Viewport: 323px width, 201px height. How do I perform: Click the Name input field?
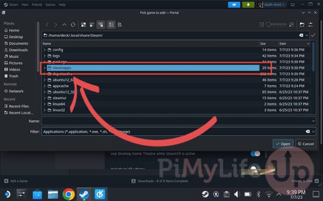coord(177,121)
